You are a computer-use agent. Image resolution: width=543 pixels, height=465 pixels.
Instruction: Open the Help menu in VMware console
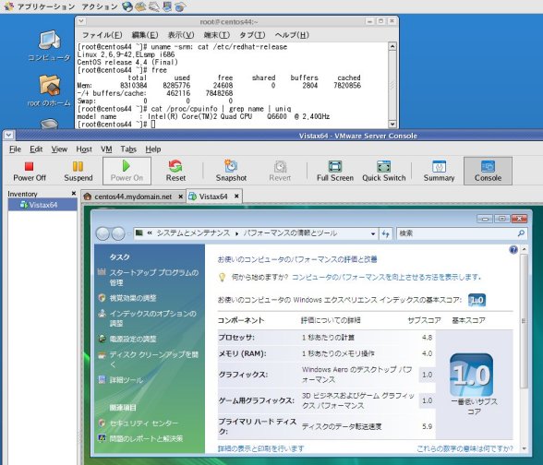(x=153, y=149)
